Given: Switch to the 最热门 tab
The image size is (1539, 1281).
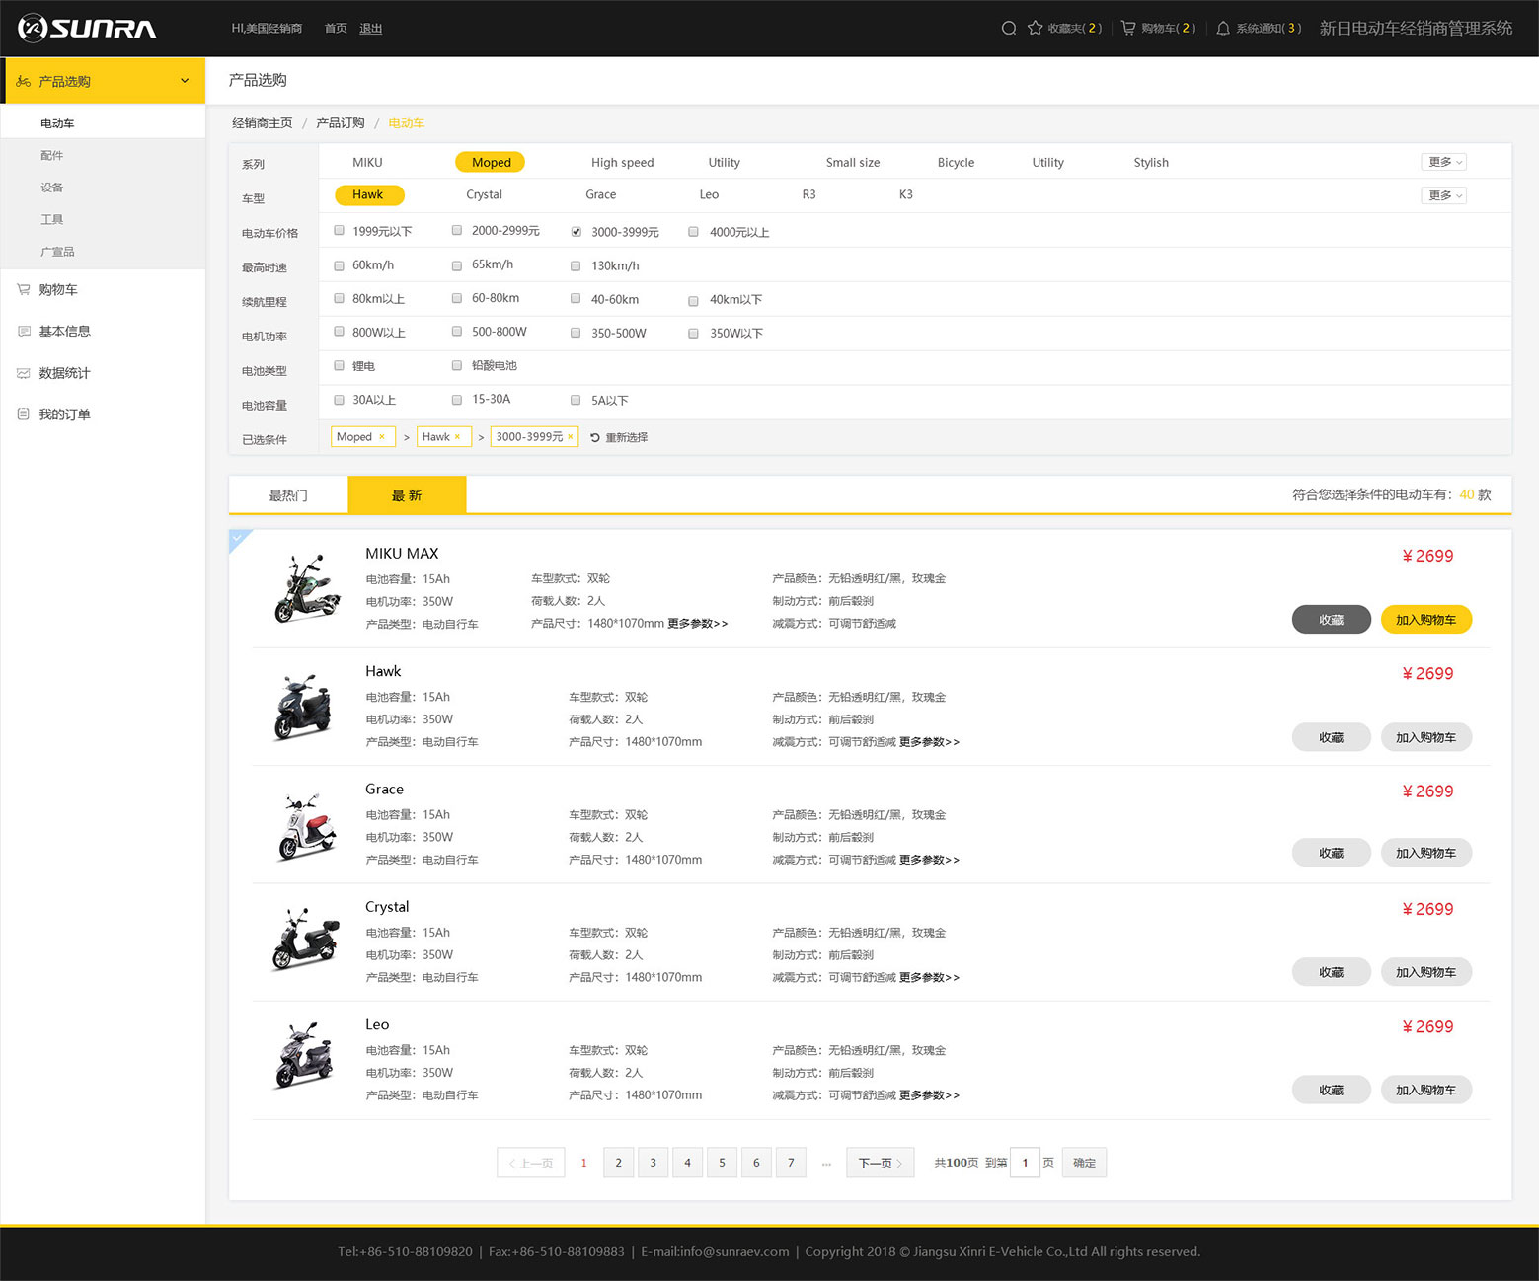Looking at the screenshot, I should click(x=288, y=495).
